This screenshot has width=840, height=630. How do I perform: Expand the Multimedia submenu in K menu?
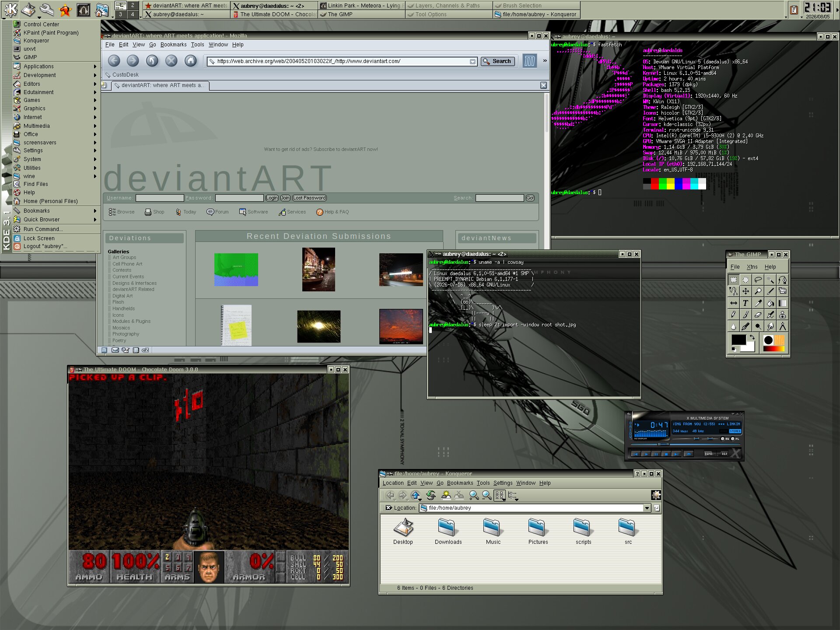point(55,126)
